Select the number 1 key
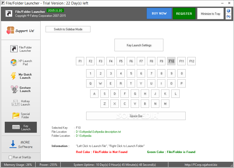This screenshot has height=168, width=234. (x=90, y=73)
